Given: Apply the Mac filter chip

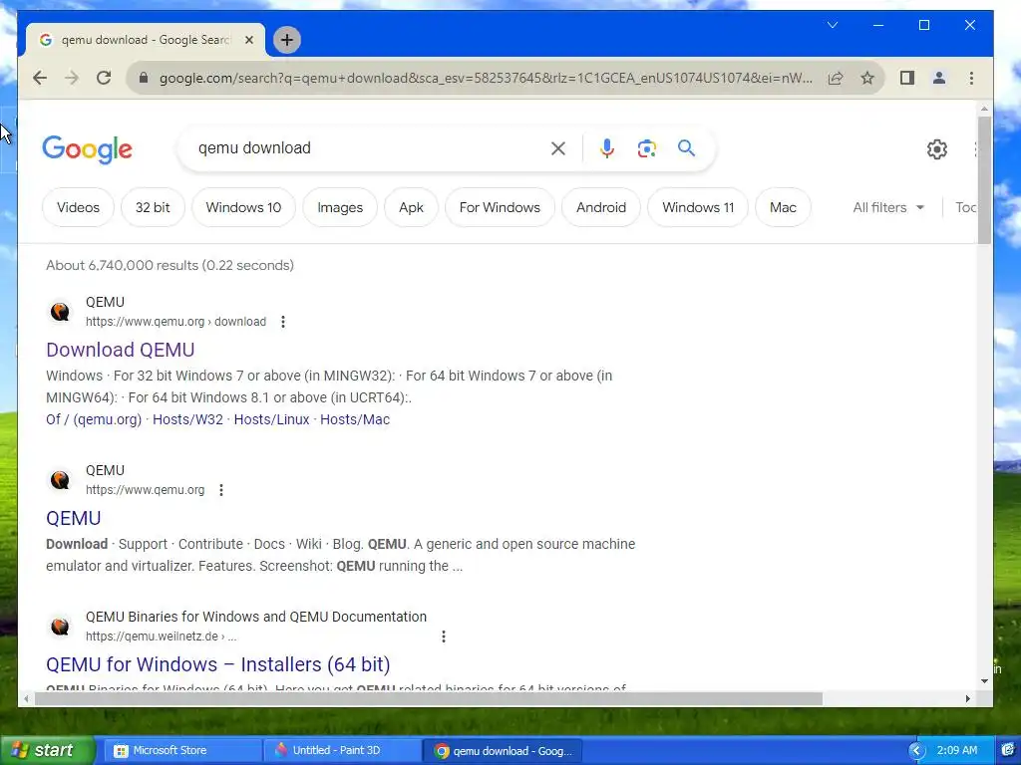Looking at the screenshot, I should [783, 207].
